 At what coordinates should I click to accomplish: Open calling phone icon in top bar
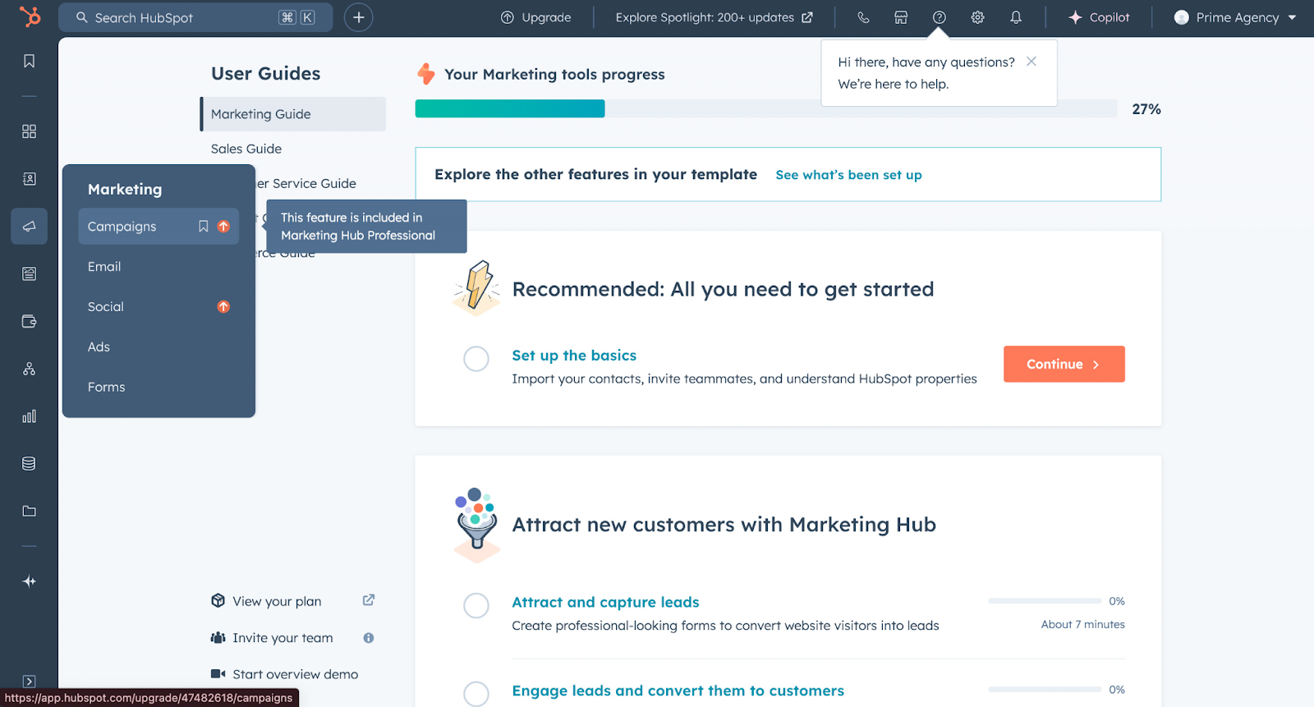point(863,17)
